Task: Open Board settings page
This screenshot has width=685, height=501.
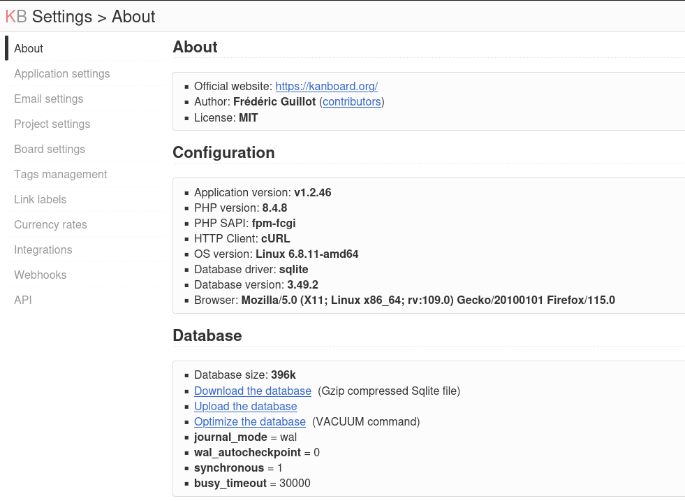Action: [x=50, y=149]
